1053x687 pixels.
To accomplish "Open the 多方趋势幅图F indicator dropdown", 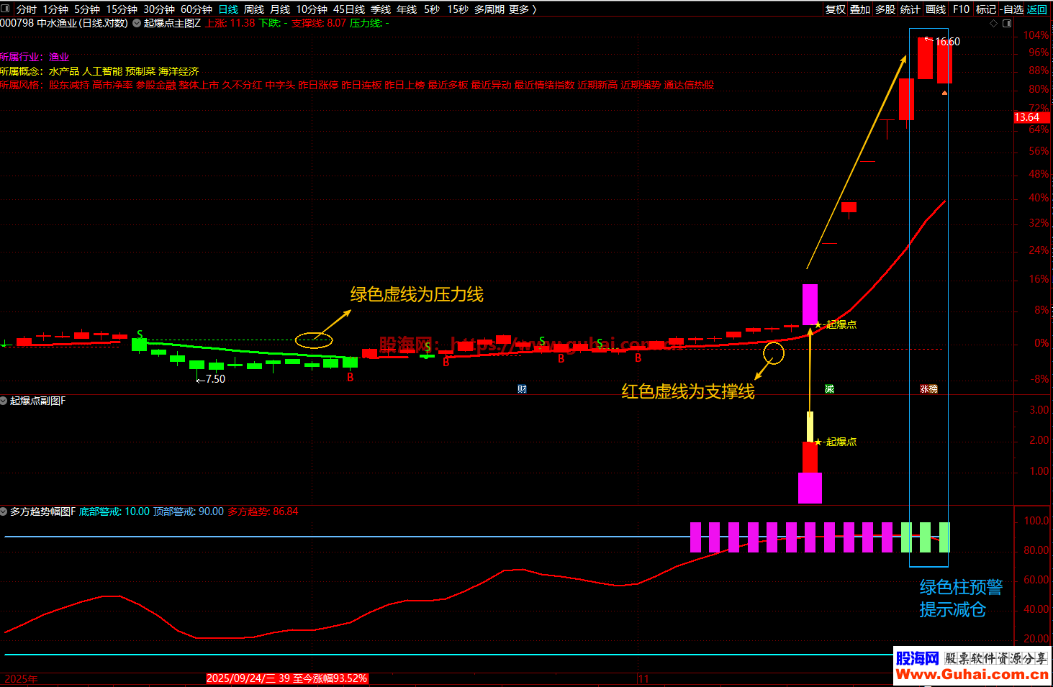I will point(4,511).
